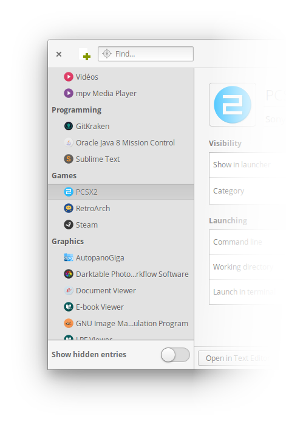
Task: Open the Category setting row
Action: [x=247, y=191]
